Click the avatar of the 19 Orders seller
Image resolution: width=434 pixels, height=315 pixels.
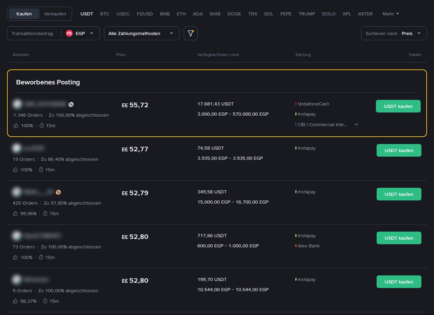pos(16,148)
